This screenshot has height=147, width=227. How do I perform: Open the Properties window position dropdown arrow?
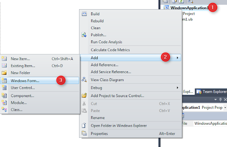click(x=216, y=100)
